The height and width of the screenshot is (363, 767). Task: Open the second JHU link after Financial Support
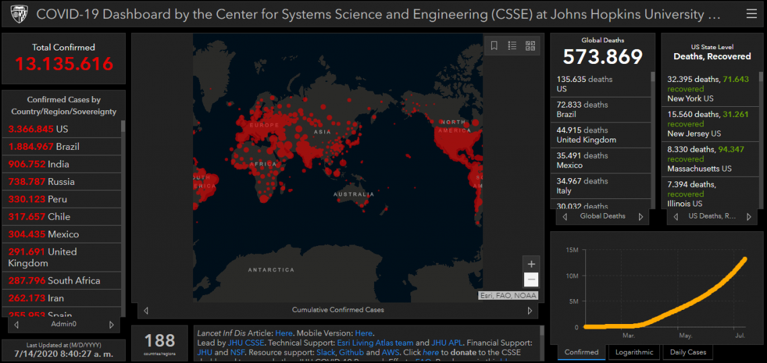205,352
